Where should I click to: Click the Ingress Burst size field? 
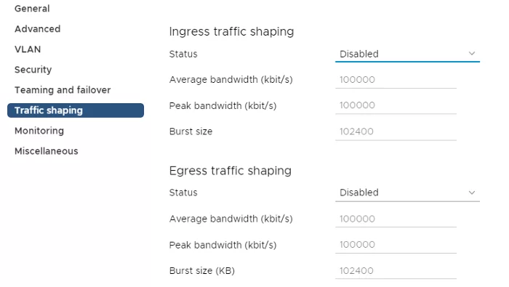[x=396, y=132]
